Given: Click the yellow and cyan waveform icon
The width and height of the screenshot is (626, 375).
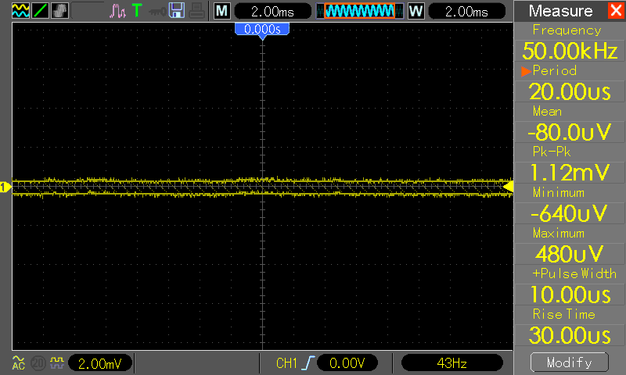Looking at the screenshot, I should tap(20, 11).
